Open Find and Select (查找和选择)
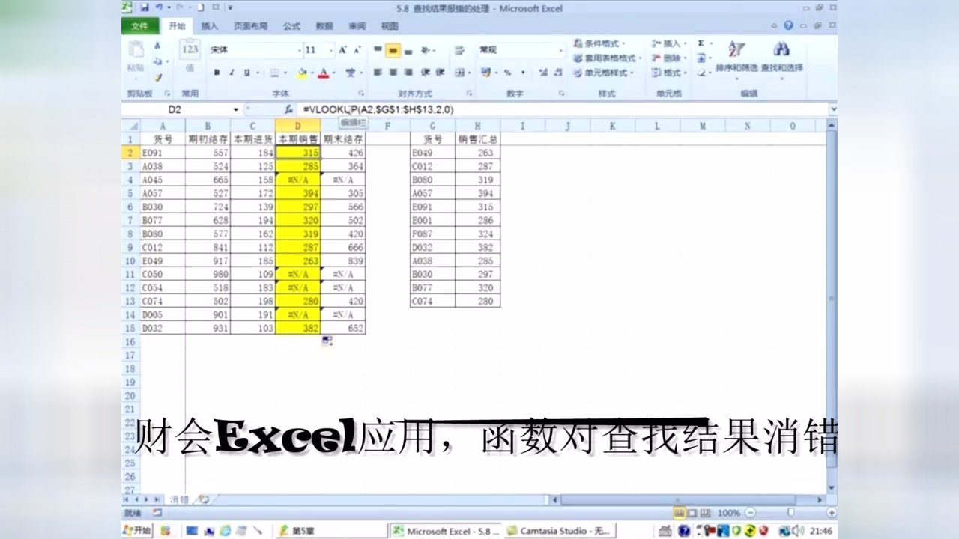The height and width of the screenshot is (539, 959). click(x=781, y=58)
